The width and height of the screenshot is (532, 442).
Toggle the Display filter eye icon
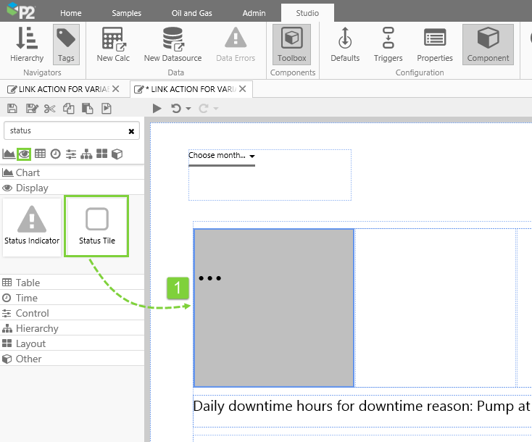coord(24,154)
